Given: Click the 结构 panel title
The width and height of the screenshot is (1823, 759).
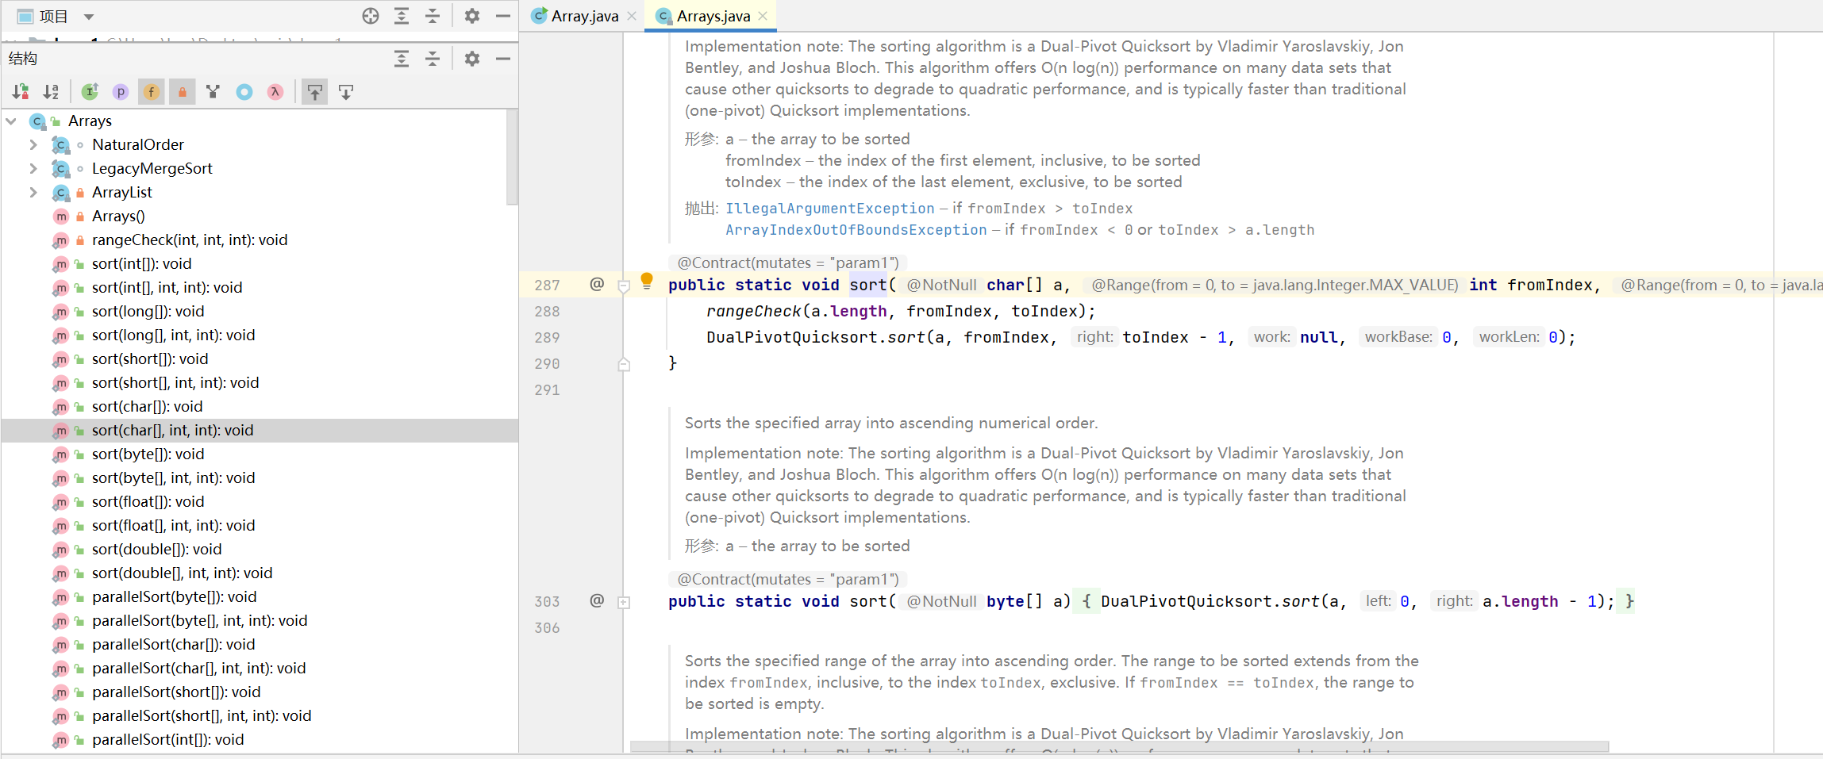Looking at the screenshot, I should 23,59.
